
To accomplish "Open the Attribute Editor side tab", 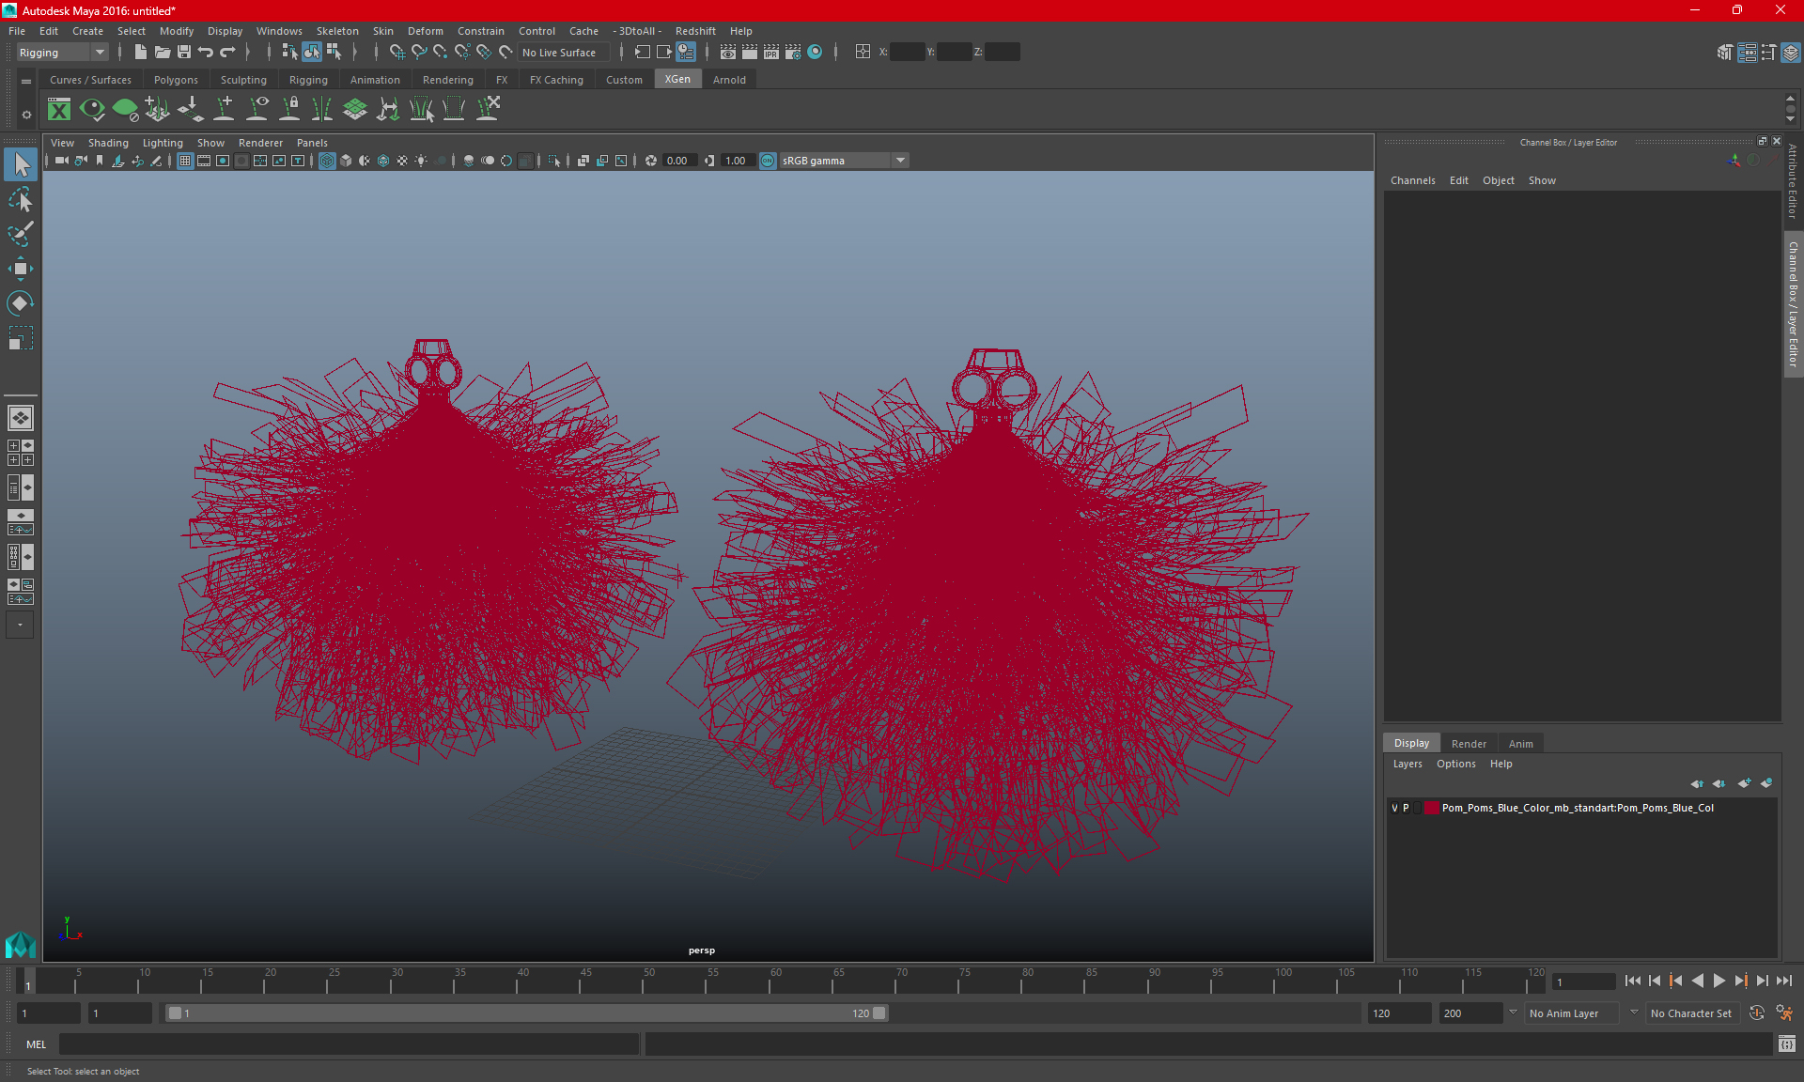I will click(1793, 182).
